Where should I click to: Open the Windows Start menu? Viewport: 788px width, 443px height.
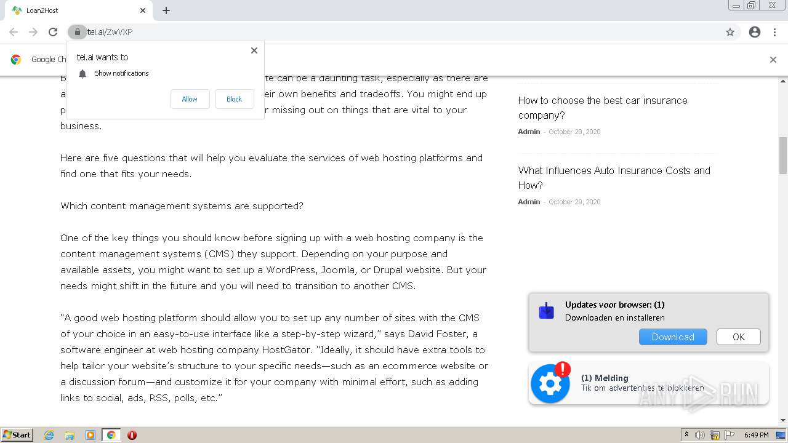pyautogui.click(x=17, y=435)
